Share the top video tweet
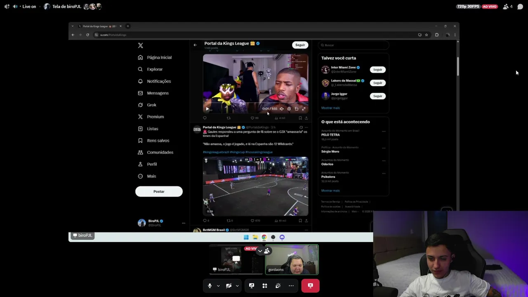This screenshot has width=528, height=297. click(306, 118)
